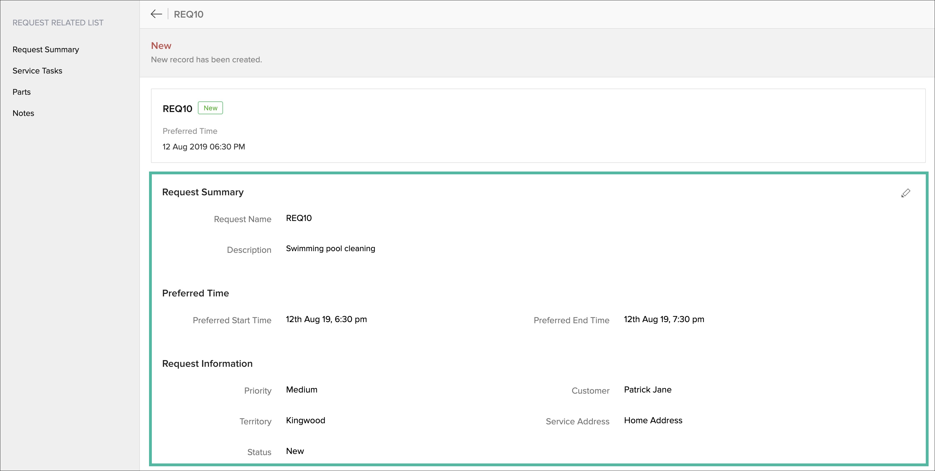
Task: Click the Kingwood territory value
Action: 305,420
